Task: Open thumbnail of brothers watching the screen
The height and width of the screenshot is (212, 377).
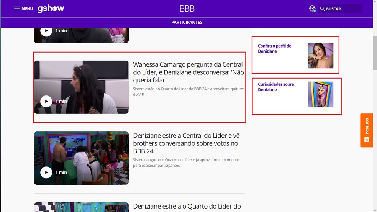Action: tap(81, 158)
